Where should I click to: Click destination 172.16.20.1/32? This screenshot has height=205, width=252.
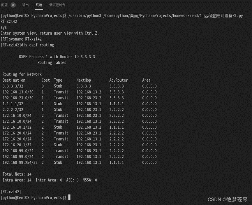(x=17, y=145)
